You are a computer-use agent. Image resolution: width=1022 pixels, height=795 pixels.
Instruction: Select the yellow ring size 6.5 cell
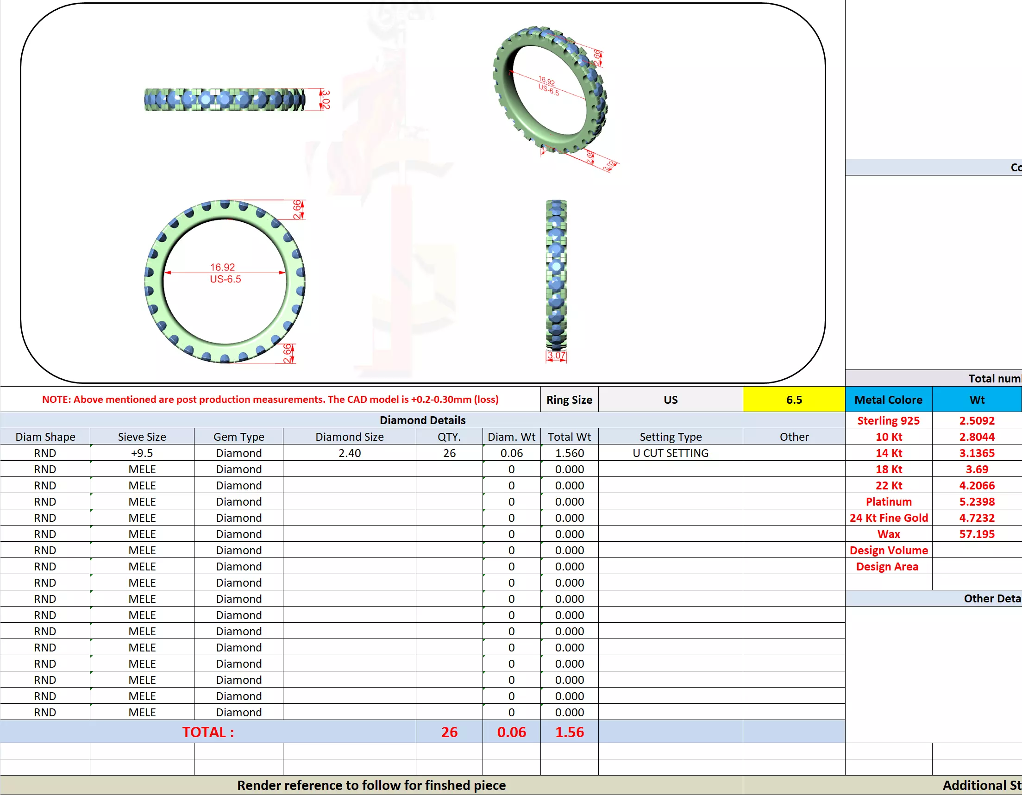pyautogui.click(x=794, y=400)
